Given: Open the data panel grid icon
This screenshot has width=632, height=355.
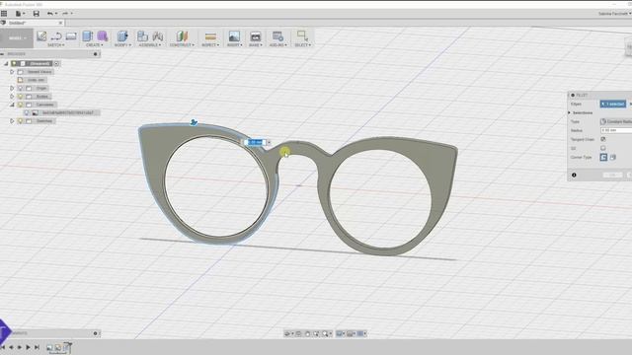Looking at the screenshot, I should (4, 13).
